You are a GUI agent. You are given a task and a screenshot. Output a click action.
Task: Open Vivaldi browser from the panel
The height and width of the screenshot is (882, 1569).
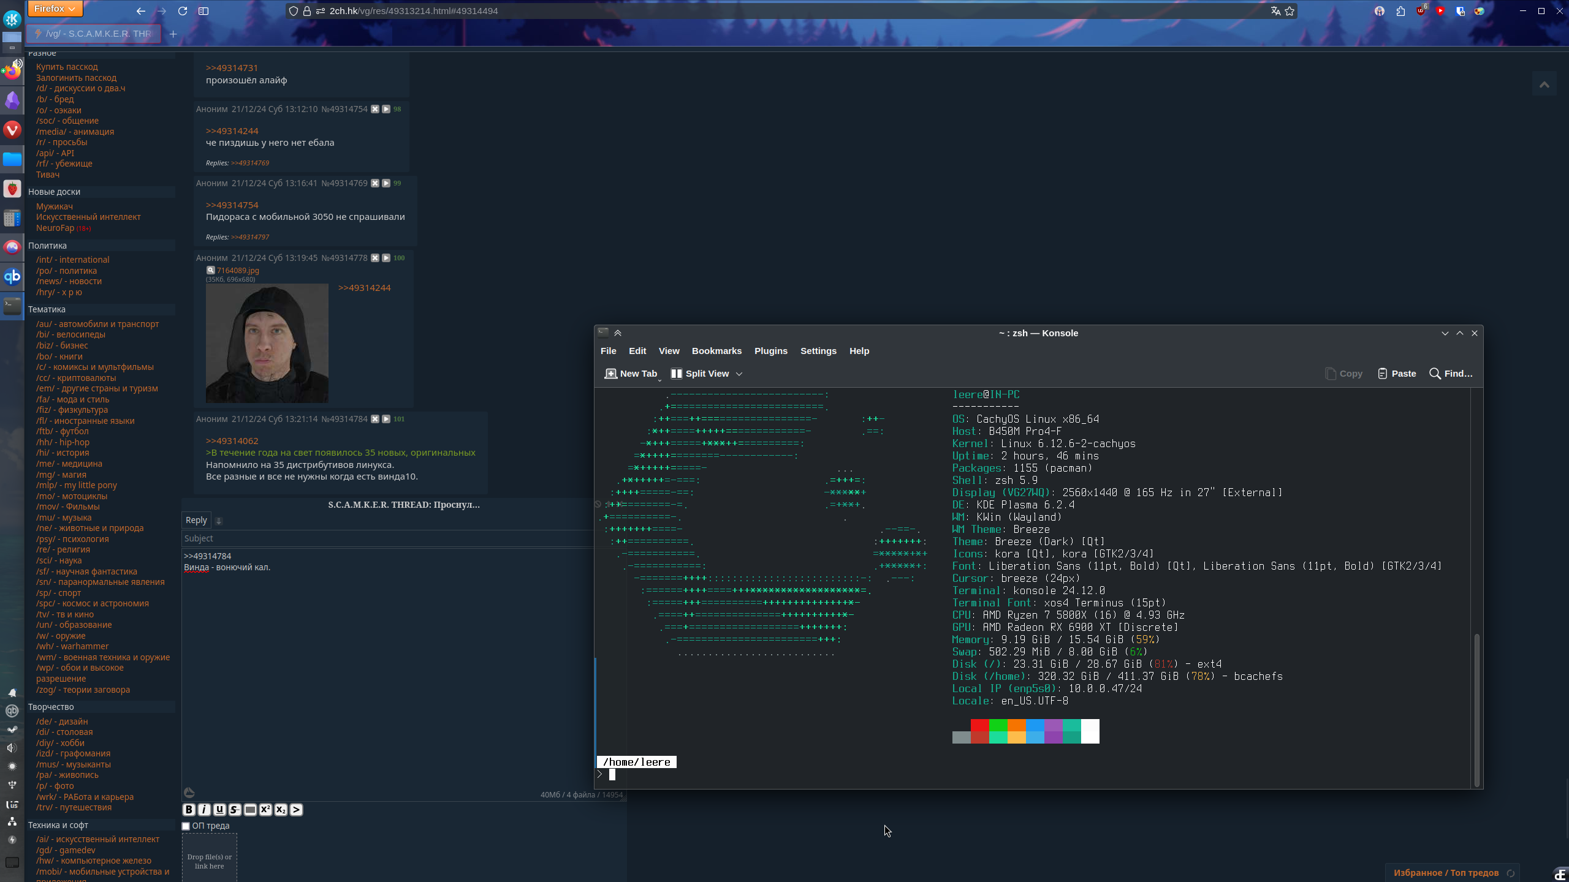pos(12,129)
